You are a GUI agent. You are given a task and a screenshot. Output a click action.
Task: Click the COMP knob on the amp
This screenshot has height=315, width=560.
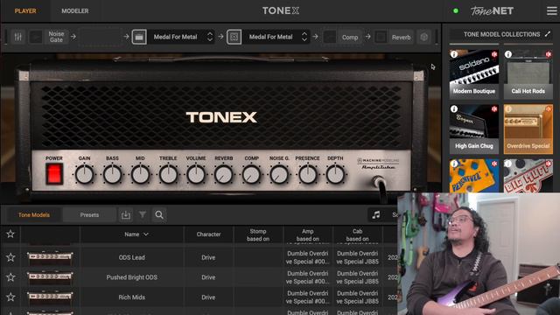click(x=251, y=175)
